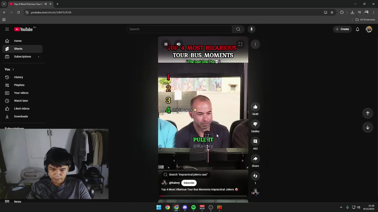378x212 pixels.
Task: Close the YouTube Shorts tab
Action: coord(50,4)
